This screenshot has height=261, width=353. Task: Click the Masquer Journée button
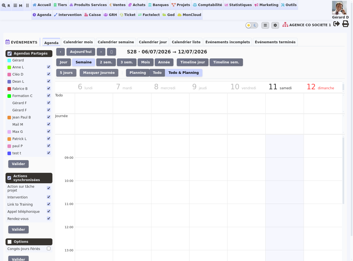(x=99, y=73)
